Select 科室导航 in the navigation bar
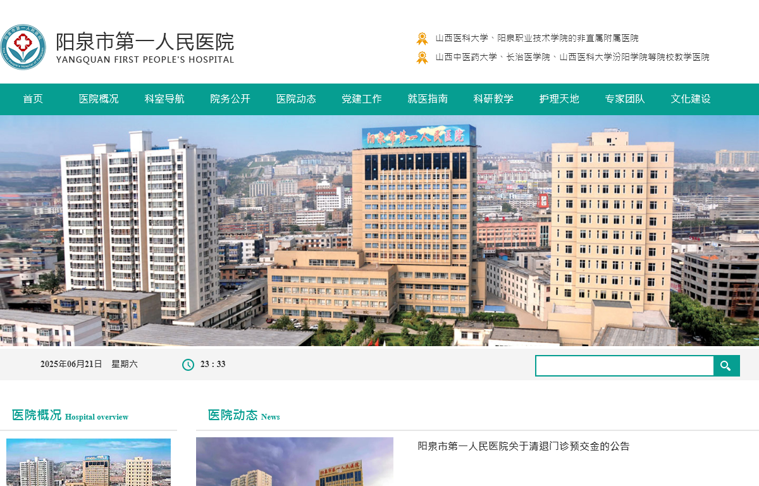The height and width of the screenshot is (486, 759). click(x=164, y=99)
